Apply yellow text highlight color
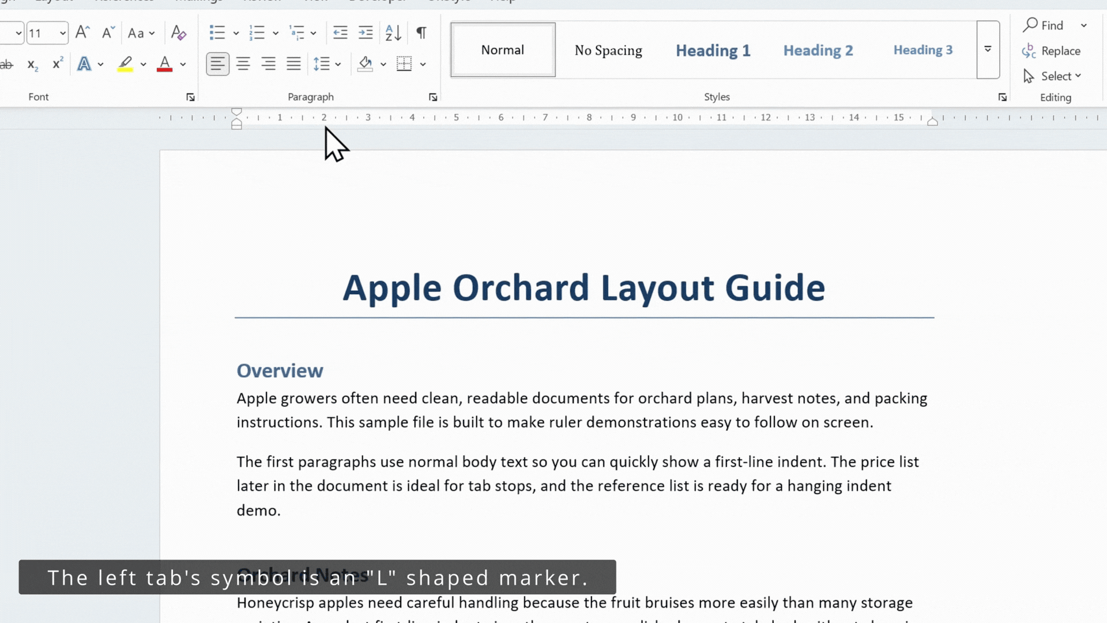Screen dimensions: 1107x623 coord(125,63)
